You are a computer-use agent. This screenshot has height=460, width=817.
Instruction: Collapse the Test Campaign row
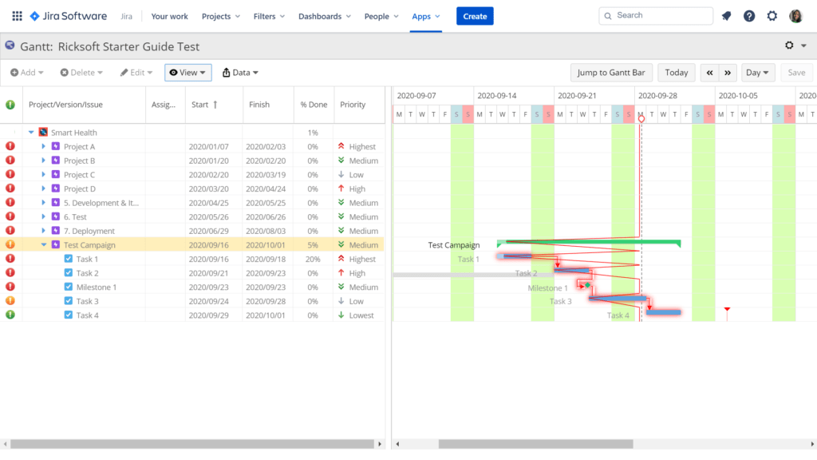tap(44, 244)
